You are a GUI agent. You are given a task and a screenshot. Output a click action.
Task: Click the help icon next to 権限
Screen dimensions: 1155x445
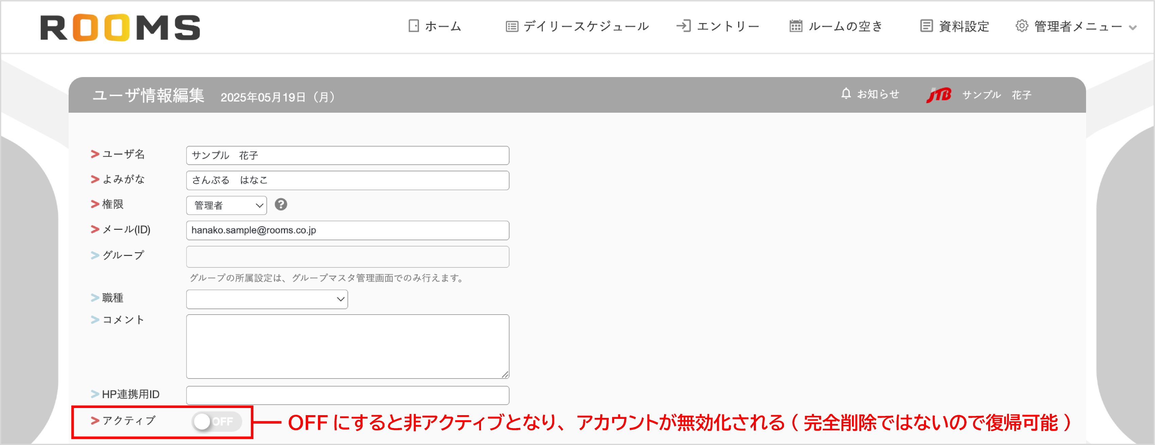281,205
